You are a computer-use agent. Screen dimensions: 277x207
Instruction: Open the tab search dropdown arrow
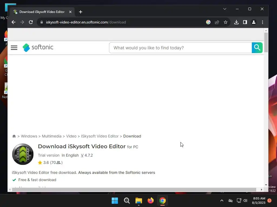coord(225,9)
